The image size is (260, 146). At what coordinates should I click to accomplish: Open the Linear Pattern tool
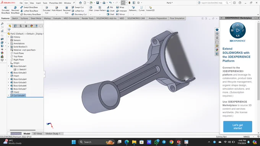[100, 9]
